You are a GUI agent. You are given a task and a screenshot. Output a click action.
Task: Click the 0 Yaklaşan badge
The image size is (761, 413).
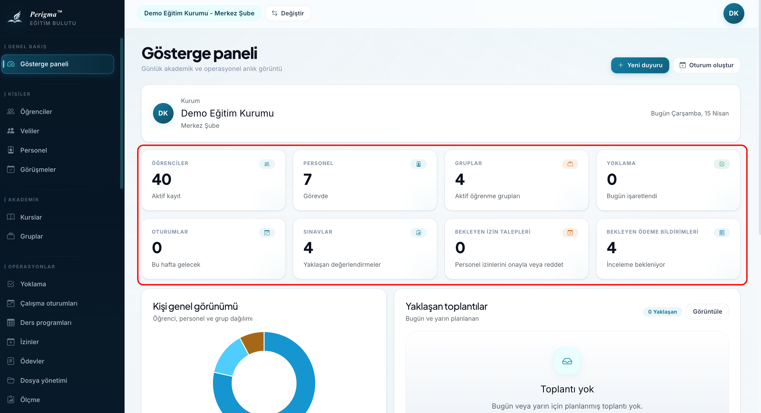(x=662, y=312)
